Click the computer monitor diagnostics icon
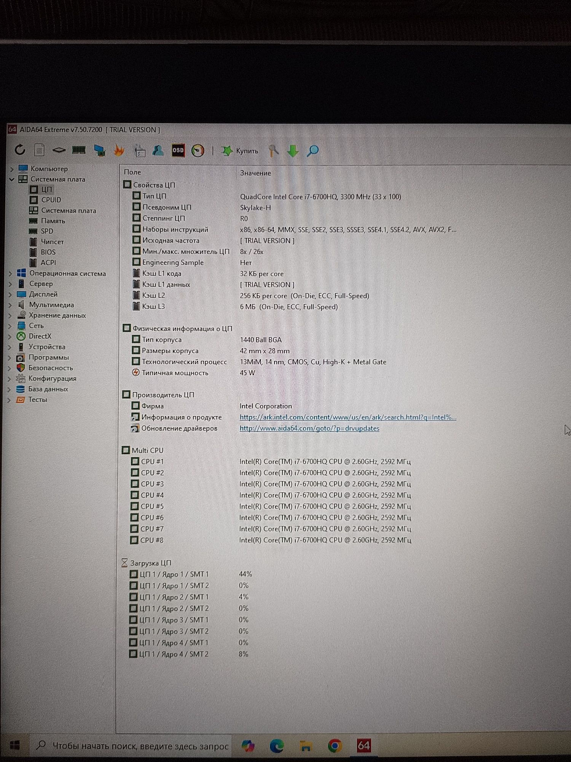This screenshot has height=762, width=571. [x=100, y=150]
